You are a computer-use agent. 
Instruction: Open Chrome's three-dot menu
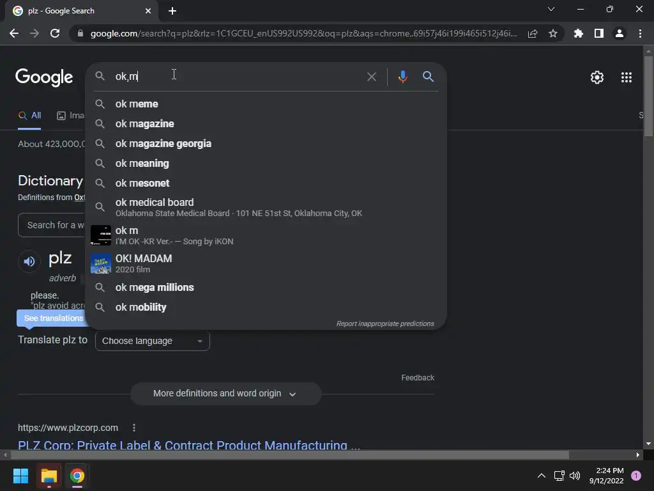coord(640,33)
